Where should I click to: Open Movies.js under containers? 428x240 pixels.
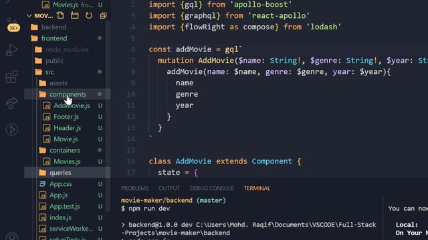[x=67, y=161]
